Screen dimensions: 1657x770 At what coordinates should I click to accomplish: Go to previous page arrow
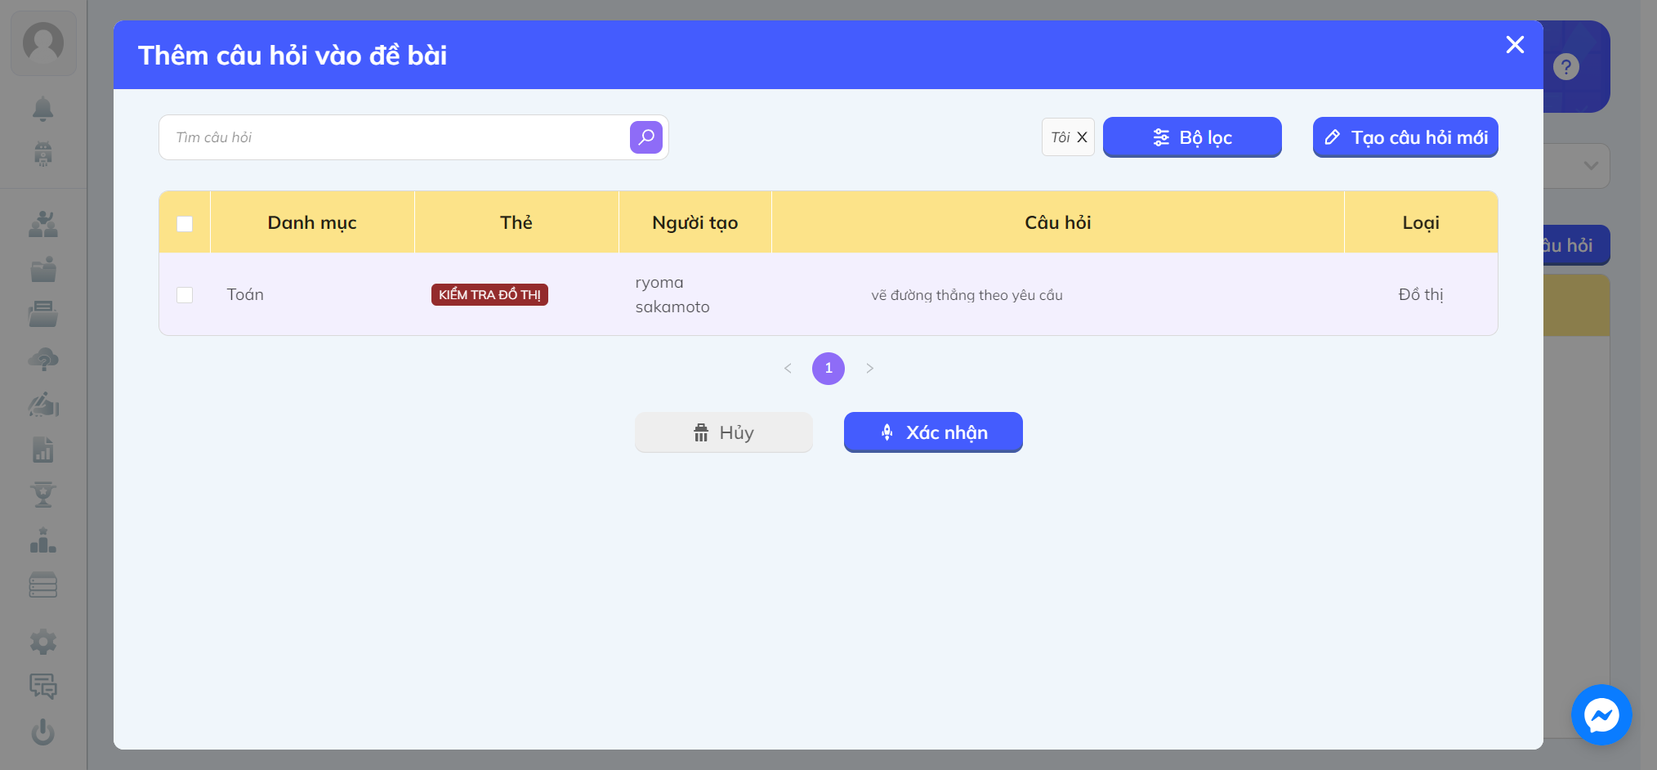point(788,369)
